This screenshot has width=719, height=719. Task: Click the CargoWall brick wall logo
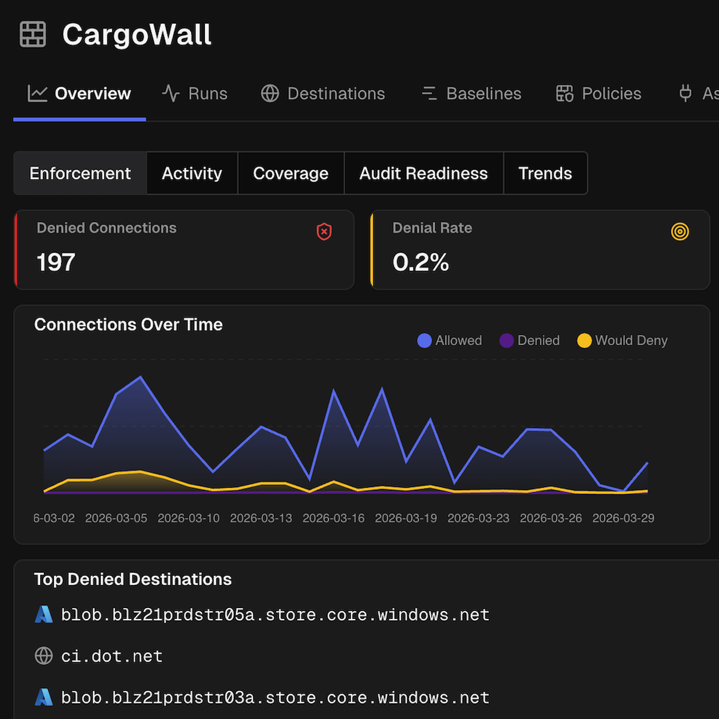32,34
